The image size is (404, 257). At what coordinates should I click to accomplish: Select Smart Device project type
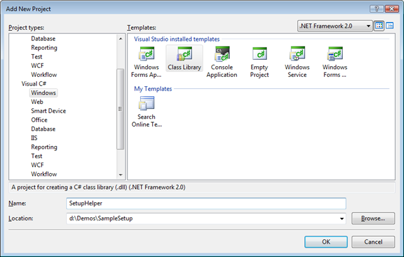pyautogui.click(x=49, y=111)
